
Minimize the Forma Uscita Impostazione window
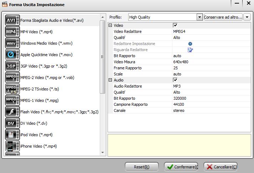237,4
